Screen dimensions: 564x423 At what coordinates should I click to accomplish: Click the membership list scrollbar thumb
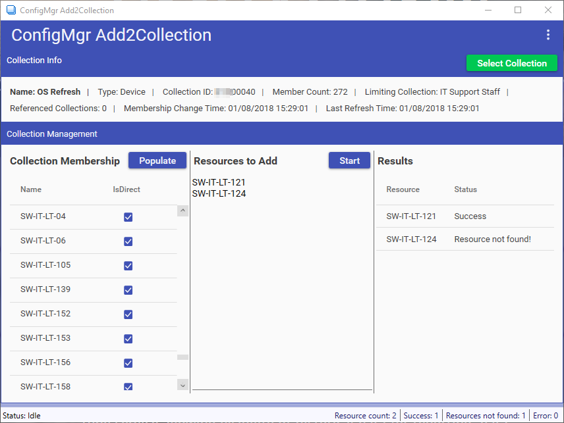point(183,357)
